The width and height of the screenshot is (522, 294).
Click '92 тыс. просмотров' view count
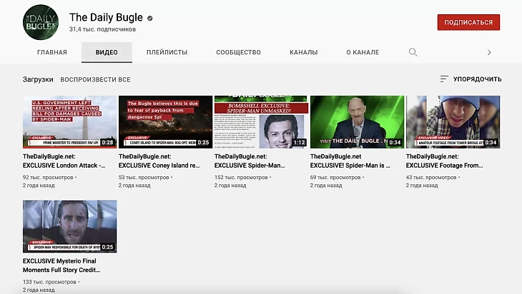[48, 178]
